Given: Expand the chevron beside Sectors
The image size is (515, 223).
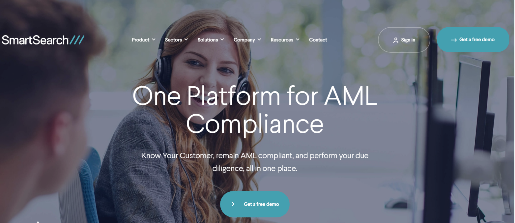Looking at the screenshot, I should [186, 40].
